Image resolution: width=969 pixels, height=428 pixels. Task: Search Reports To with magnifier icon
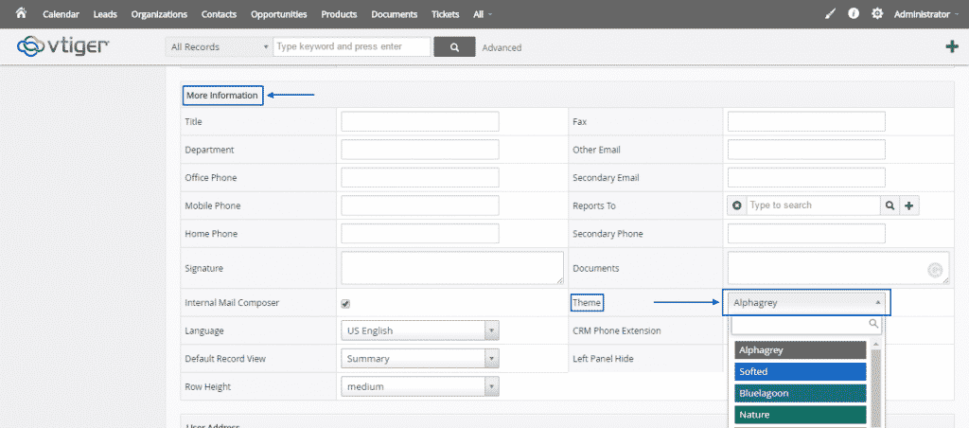pos(890,205)
